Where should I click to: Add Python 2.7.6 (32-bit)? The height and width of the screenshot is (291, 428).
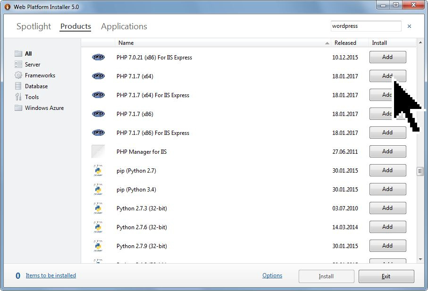(387, 227)
